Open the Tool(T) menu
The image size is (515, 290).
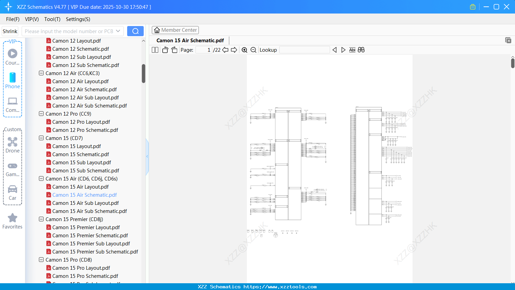(x=52, y=19)
